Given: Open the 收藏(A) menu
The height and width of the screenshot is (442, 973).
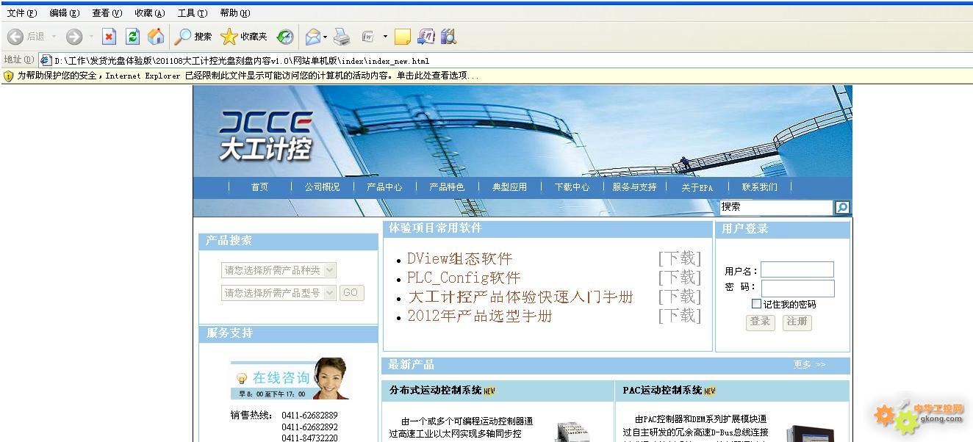Looking at the screenshot, I should tap(149, 13).
